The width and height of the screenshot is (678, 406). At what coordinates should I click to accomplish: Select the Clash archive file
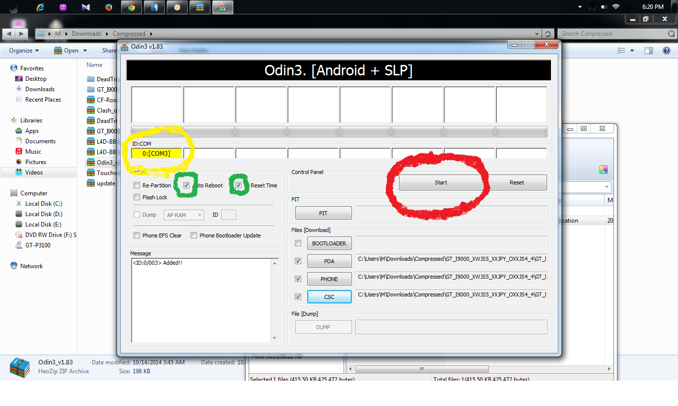[102, 110]
